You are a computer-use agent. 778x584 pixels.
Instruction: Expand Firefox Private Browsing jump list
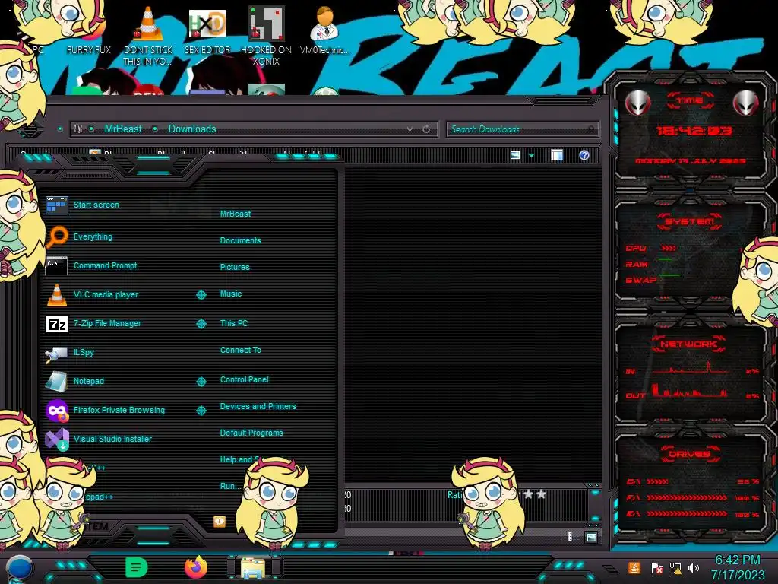[x=201, y=410]
